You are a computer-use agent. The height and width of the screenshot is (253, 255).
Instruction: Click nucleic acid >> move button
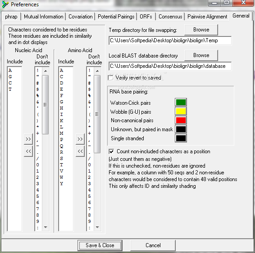pos(28,139)
